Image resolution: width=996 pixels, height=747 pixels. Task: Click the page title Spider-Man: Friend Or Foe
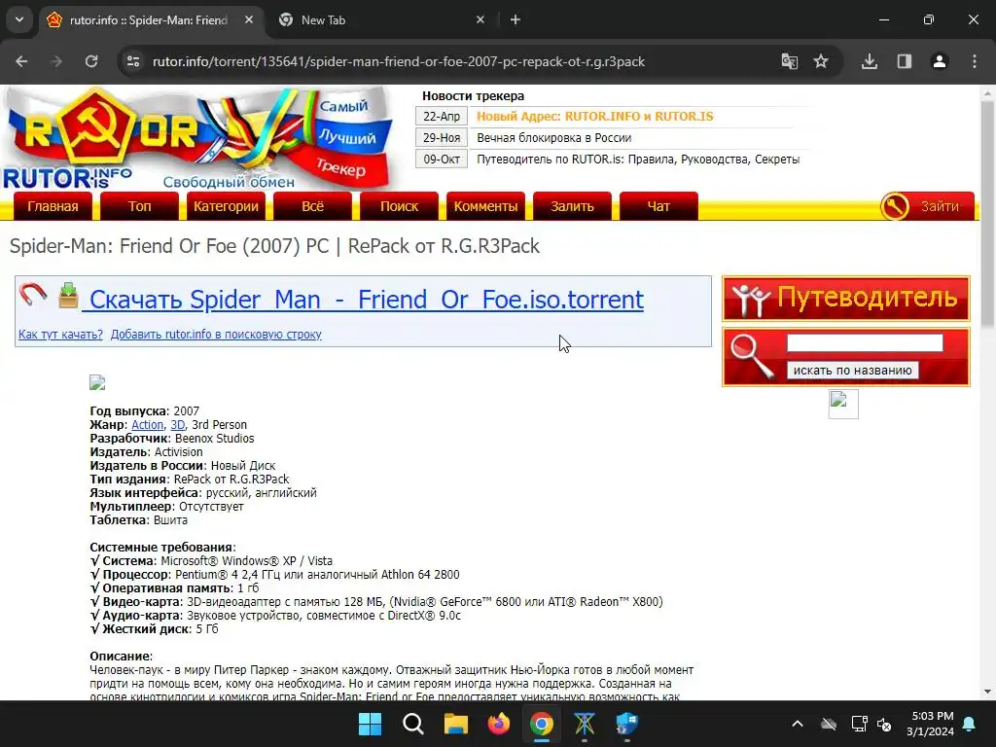[x=274, y=246]
